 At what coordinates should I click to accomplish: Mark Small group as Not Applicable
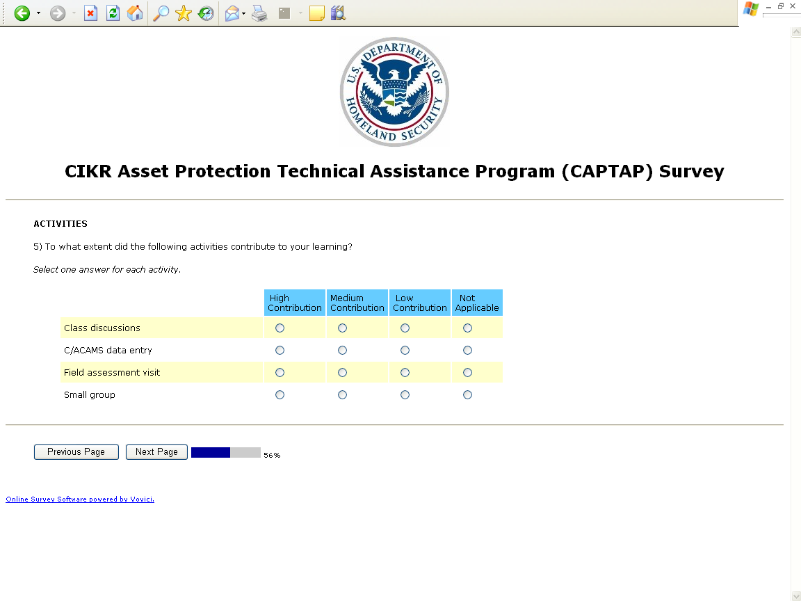pos(467,394)
